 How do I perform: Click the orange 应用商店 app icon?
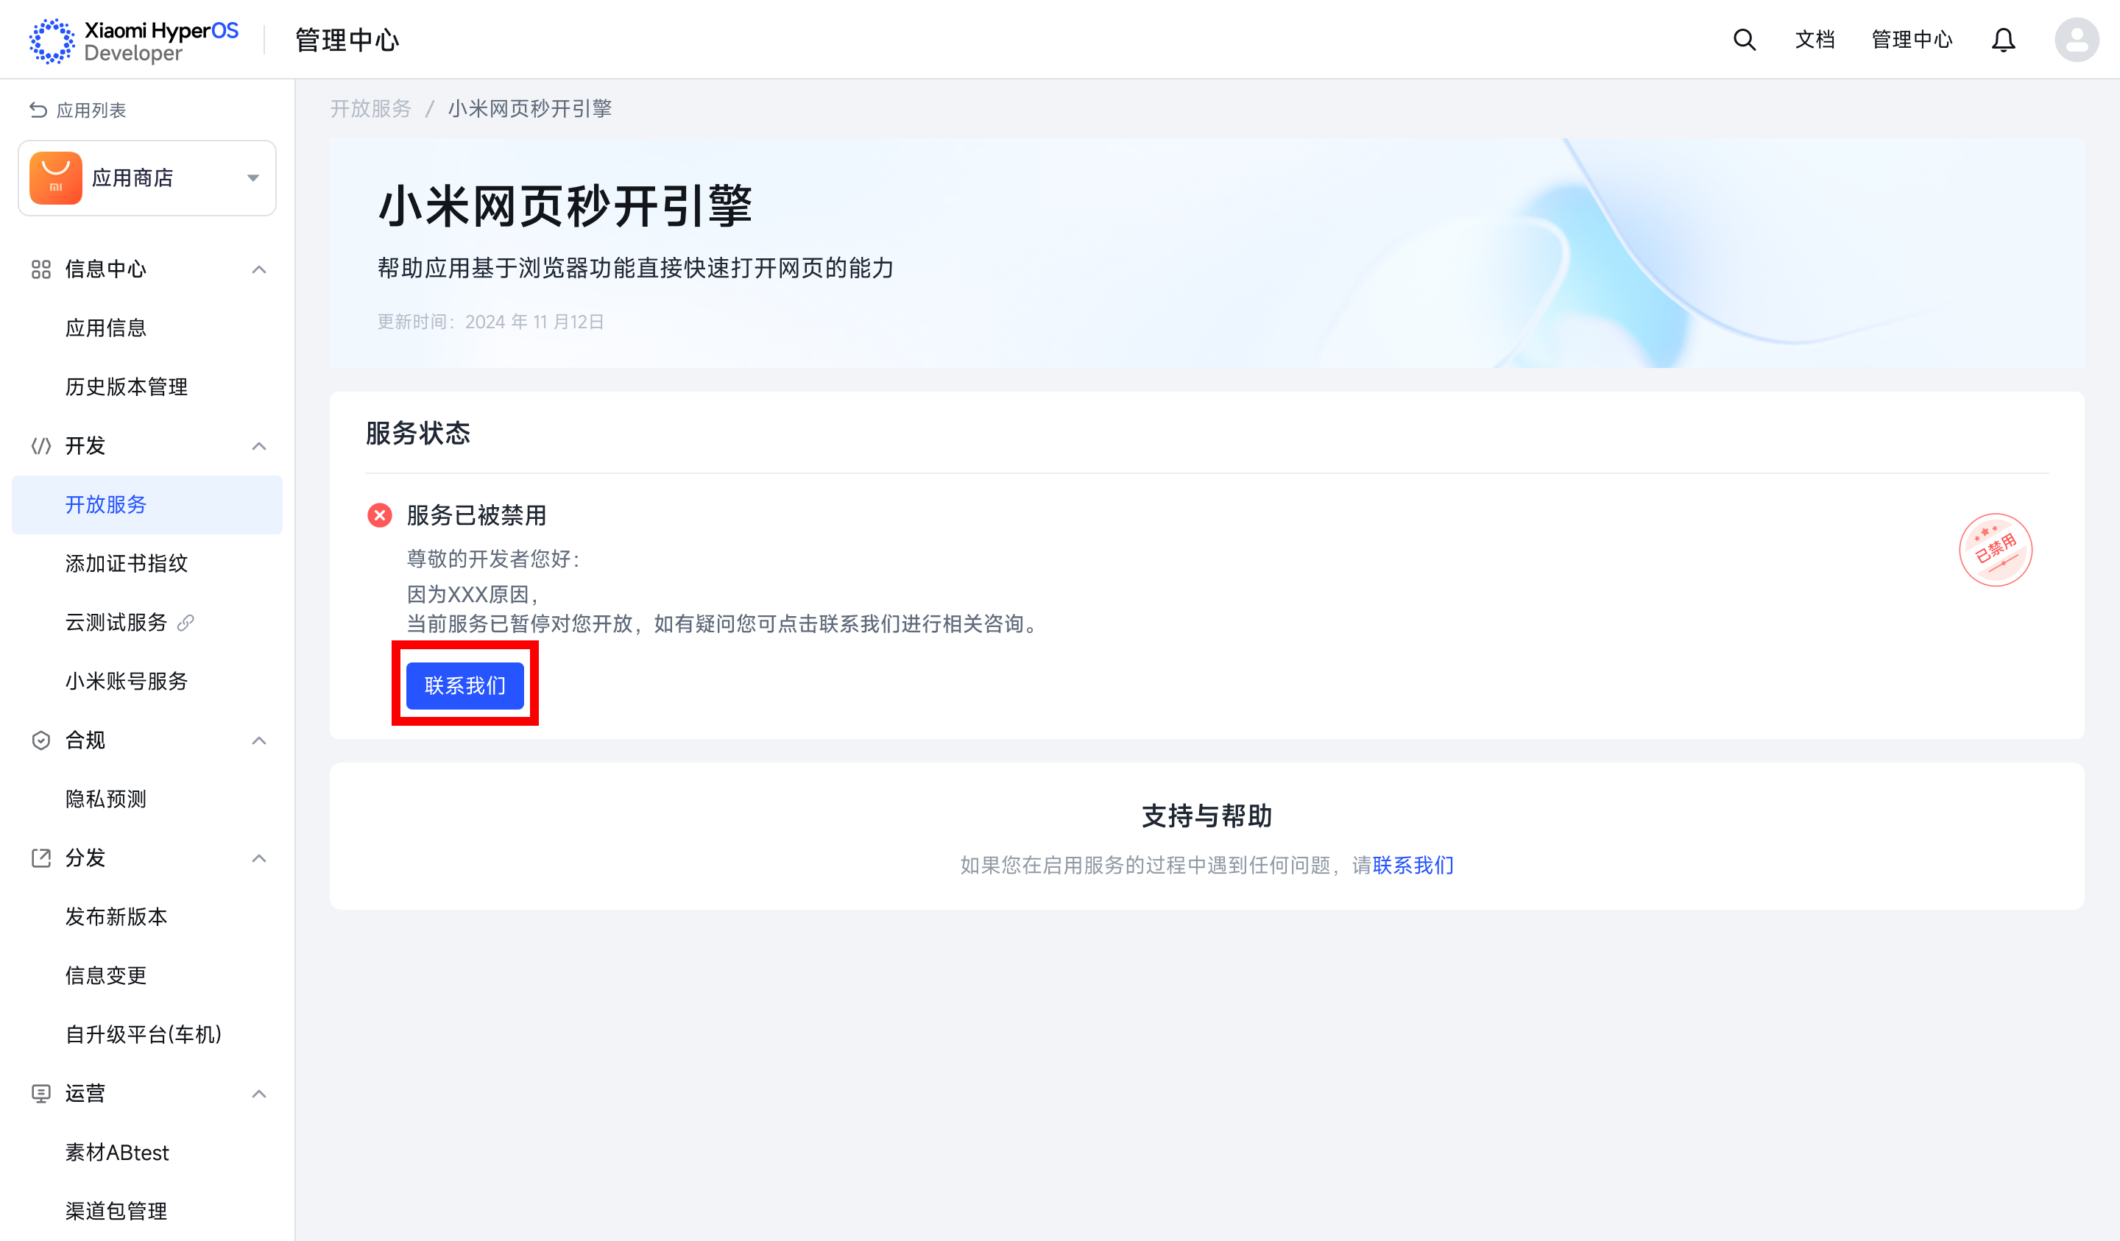click(55, 177)
